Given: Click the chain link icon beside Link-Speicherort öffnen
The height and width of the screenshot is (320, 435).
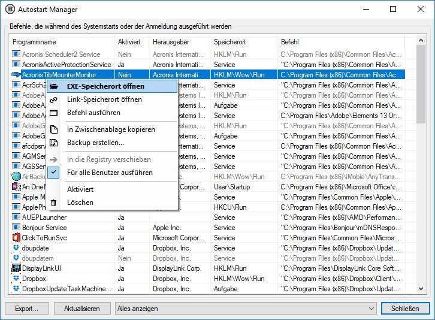Looking at the screenshot, I should coord(53,99).
